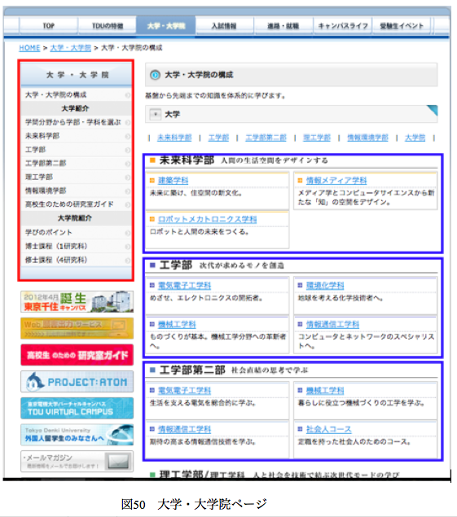Click the envelope icon on メールマガジン banner
The image size is (457, 517).
pyautogui.click(x=118, y=462)
